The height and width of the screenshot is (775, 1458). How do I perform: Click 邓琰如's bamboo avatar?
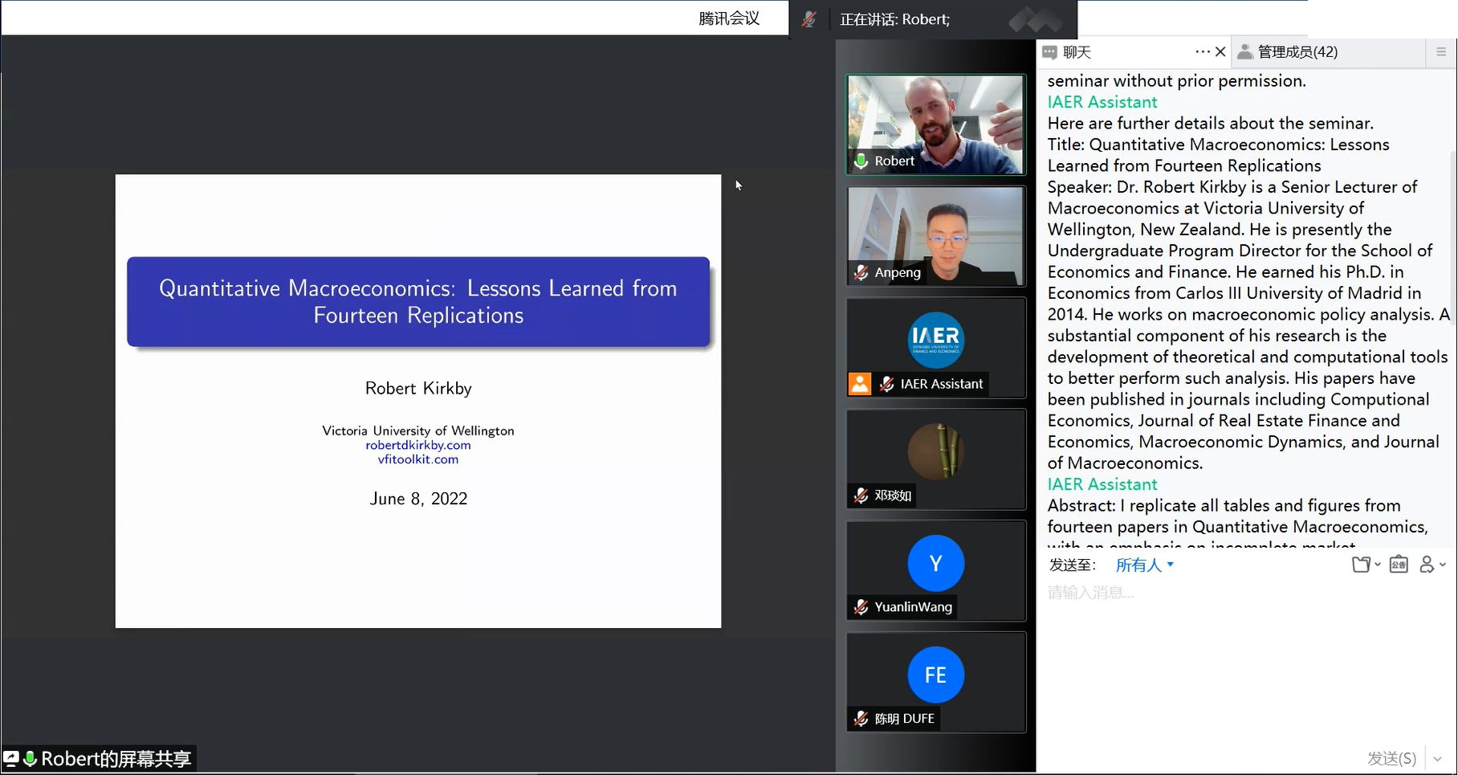[x=936, y=451]
